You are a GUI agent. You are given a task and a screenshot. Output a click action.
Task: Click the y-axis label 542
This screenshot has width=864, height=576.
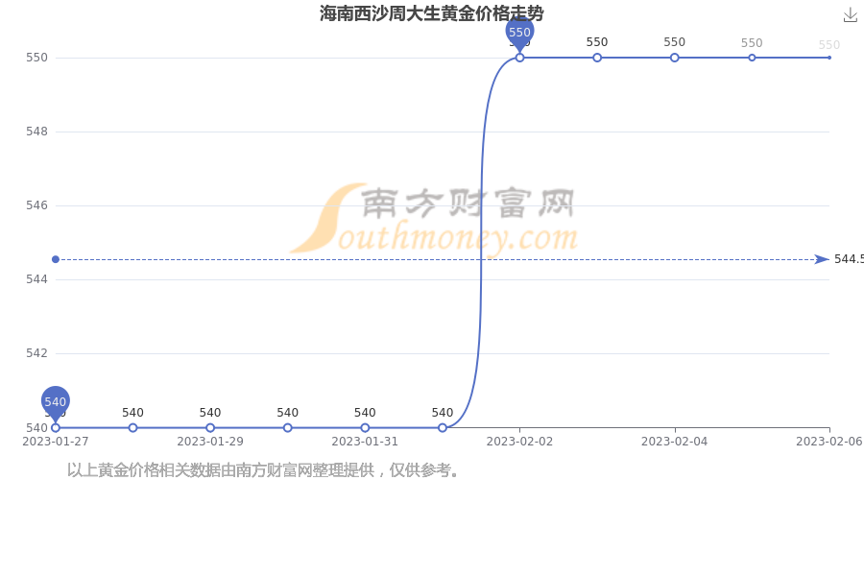[36, 352]
